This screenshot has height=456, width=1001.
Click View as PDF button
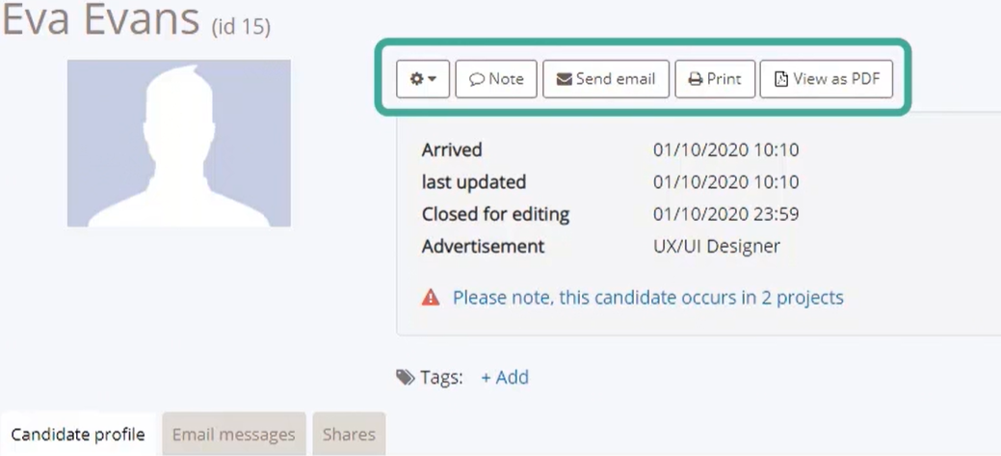[826, 79]
